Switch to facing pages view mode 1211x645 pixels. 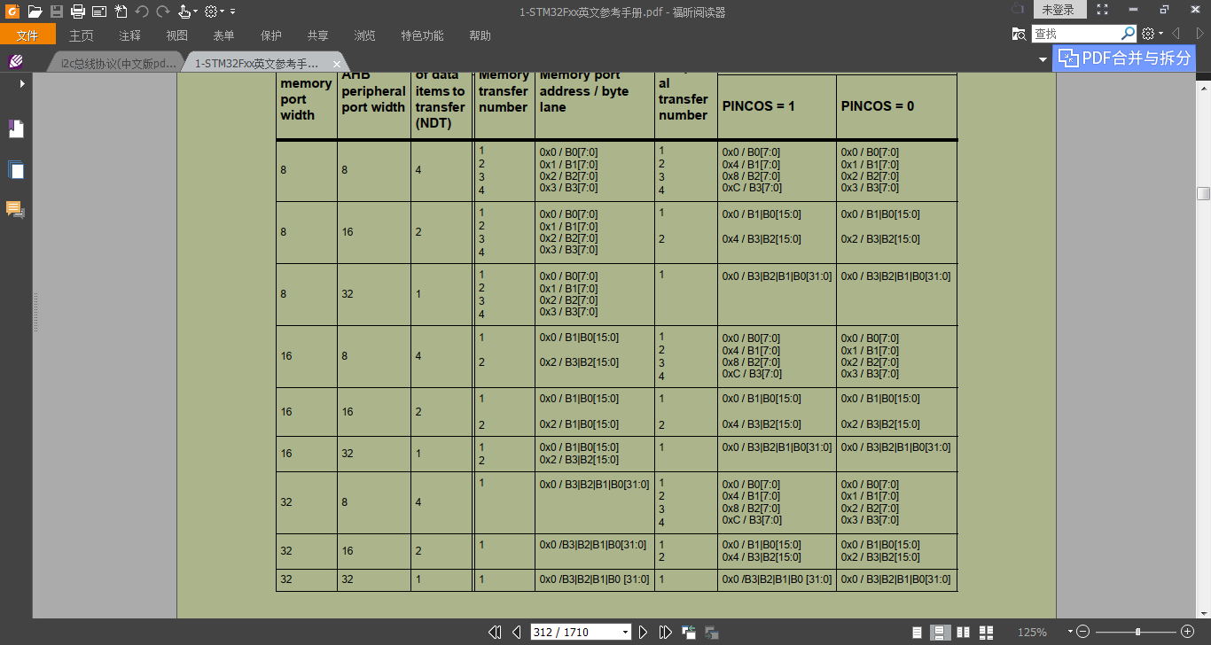(x=963, y=632)
